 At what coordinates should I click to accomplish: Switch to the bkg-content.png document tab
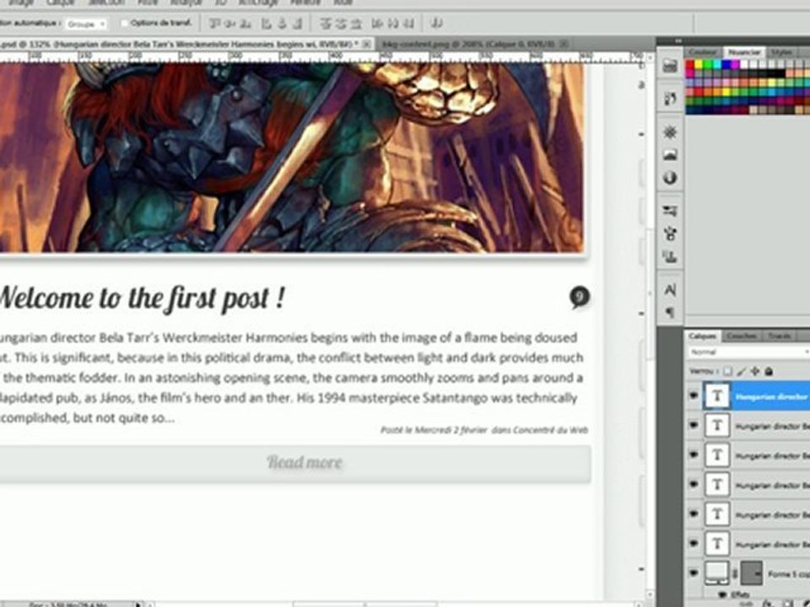click(469, 45)
